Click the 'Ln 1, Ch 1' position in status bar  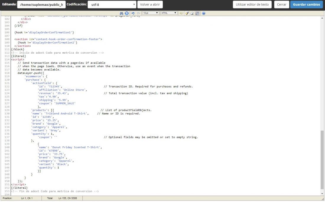(27, 198)
